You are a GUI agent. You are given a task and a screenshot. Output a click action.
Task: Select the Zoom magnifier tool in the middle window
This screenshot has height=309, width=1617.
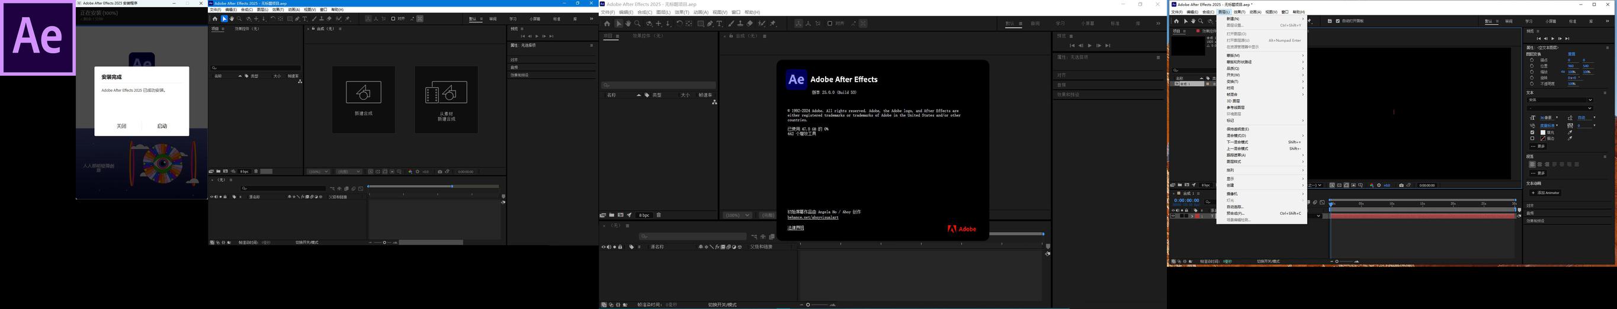638,24
